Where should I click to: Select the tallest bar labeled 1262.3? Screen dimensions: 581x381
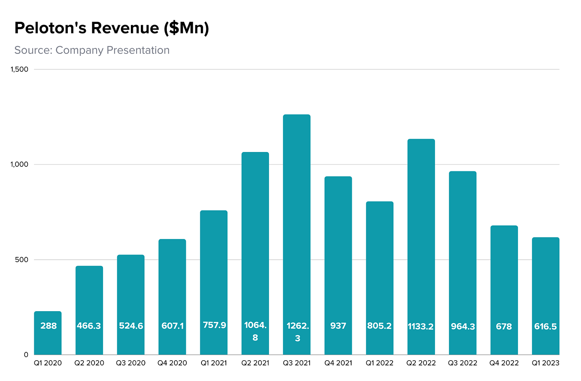click(297, 235)
